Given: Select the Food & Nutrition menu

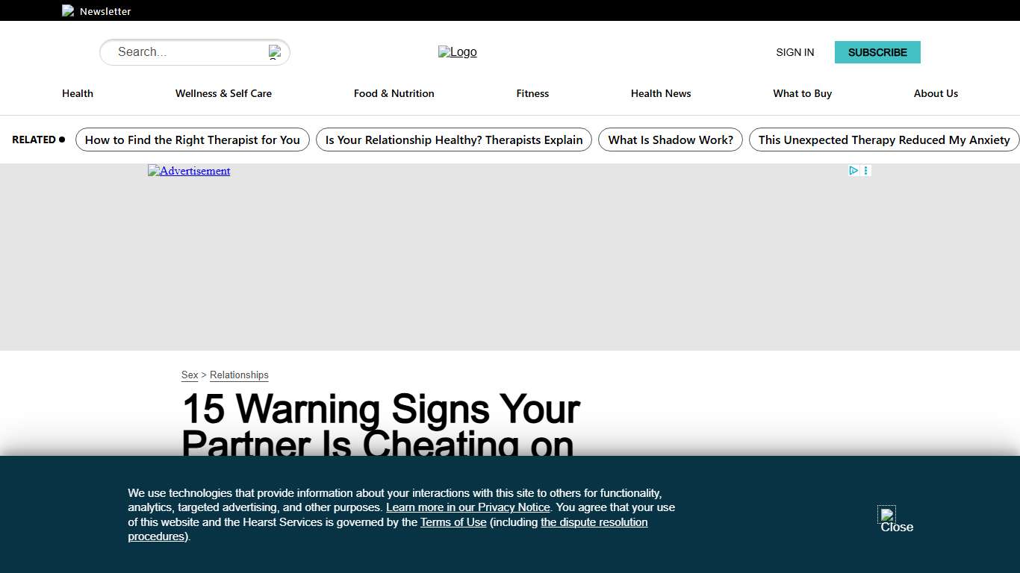Looking at the screenshot, I should click(394, 93).
